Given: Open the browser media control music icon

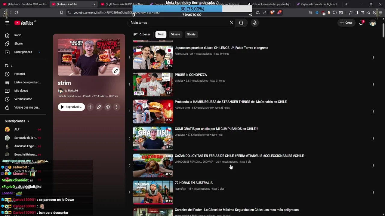Looking at the screenshot, I should [x=350, y=13].
